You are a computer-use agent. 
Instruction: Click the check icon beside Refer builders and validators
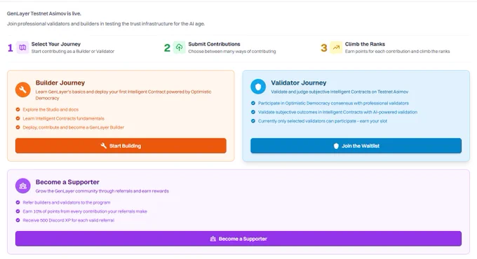pyautogui.click(x=18, y=202)
